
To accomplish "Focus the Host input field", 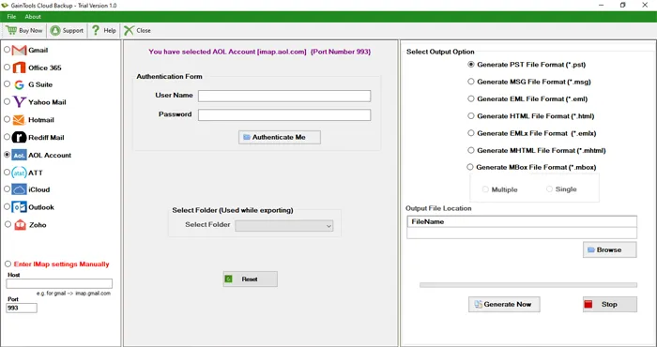I will point(59,283).
